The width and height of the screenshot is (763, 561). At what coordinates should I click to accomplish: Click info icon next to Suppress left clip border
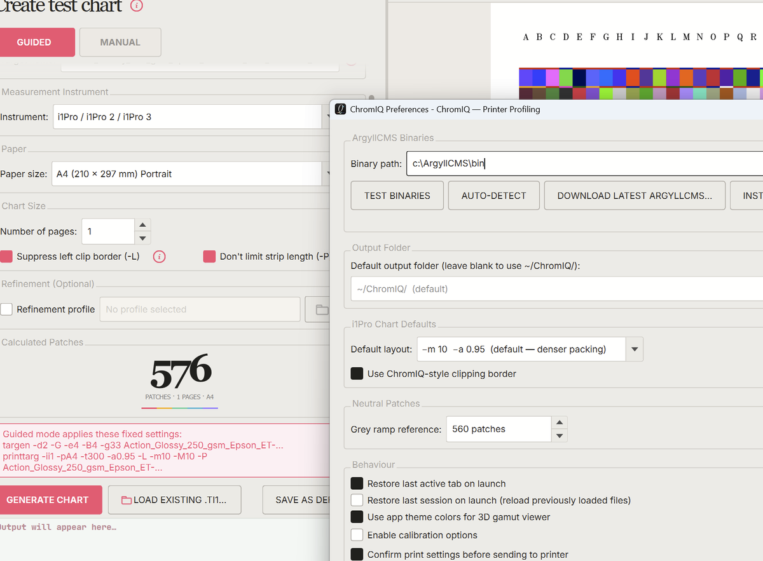160,257
